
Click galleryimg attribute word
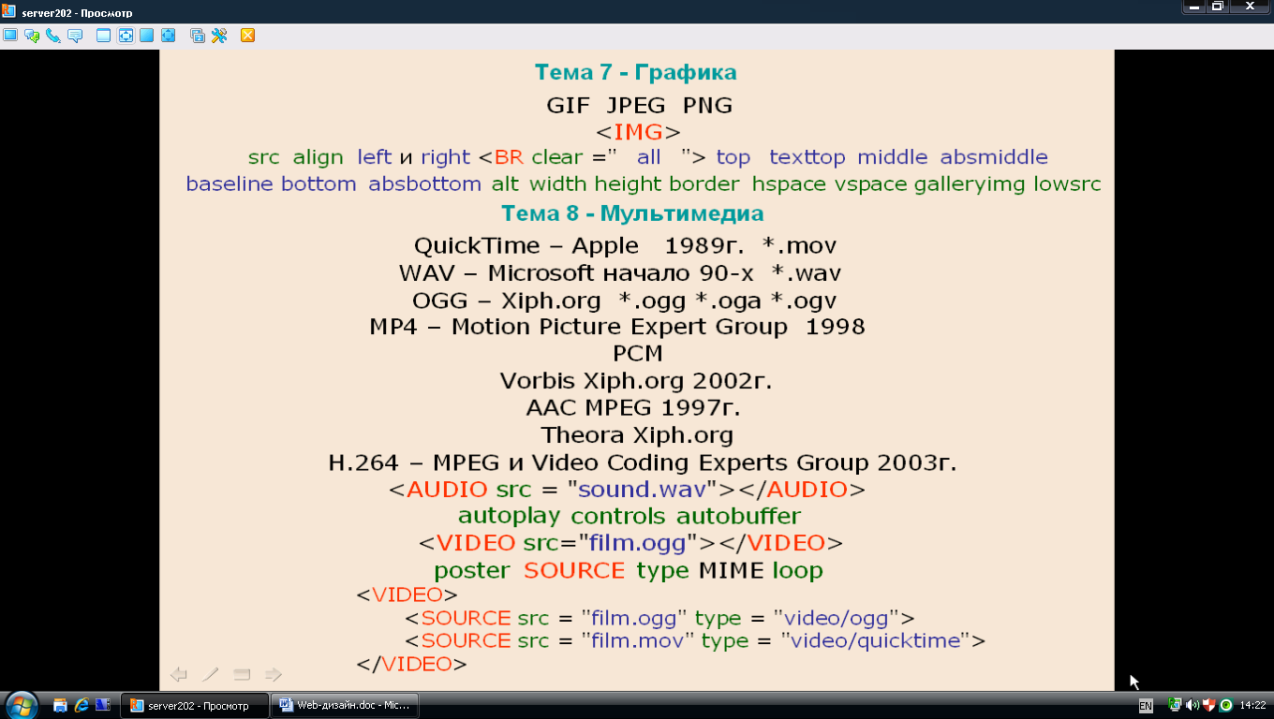point(970,184)
